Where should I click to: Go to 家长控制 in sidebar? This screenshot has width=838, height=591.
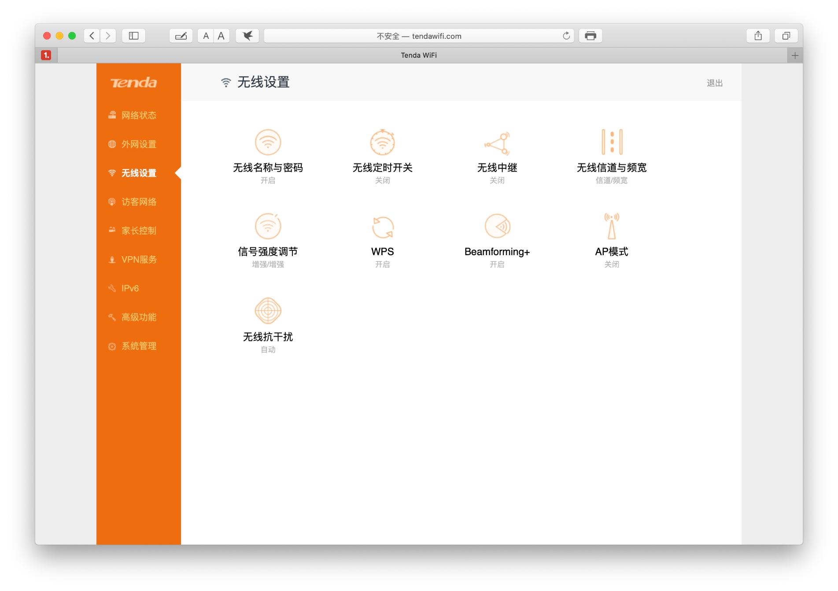139,230
